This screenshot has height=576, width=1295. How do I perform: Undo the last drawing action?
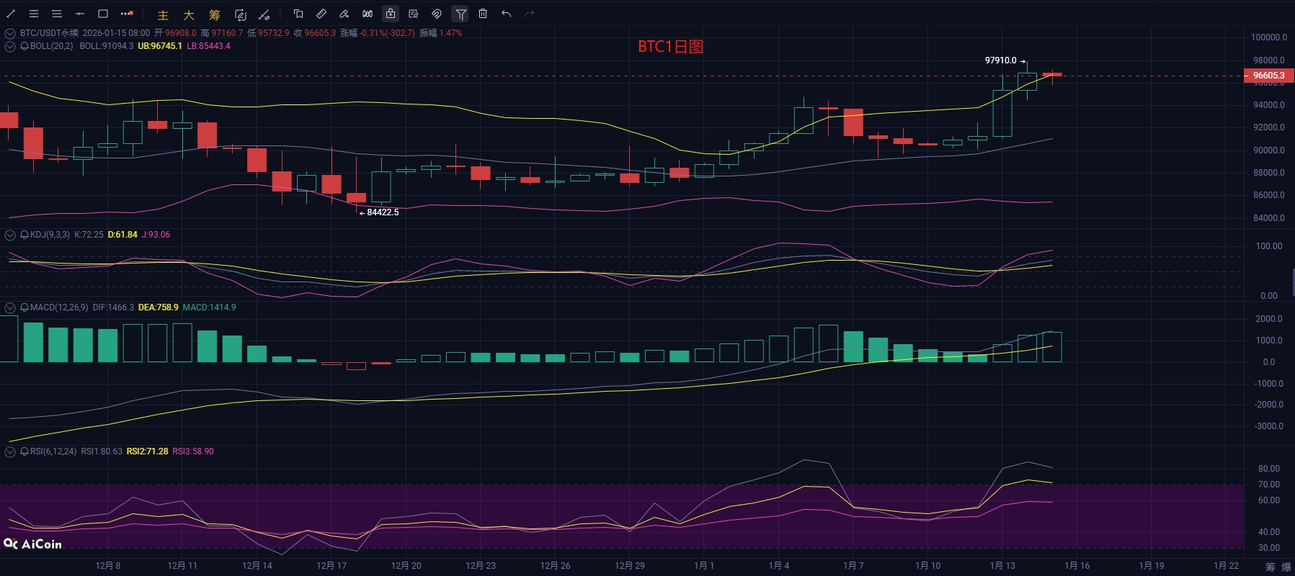(506, 14)
